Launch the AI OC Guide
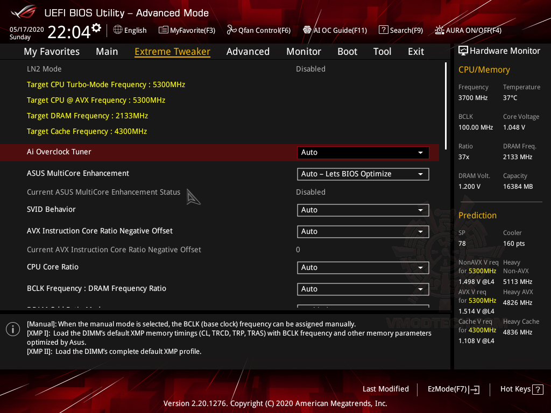The image size is (551, 413). (335, 30)
